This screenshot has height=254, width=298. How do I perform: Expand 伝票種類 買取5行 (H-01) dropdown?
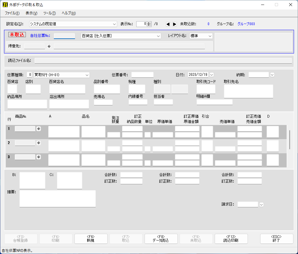coord(87,75)
